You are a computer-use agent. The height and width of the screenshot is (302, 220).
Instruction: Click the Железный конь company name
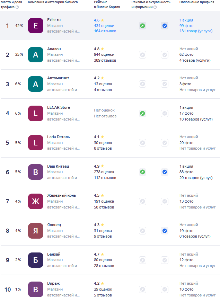61,195
